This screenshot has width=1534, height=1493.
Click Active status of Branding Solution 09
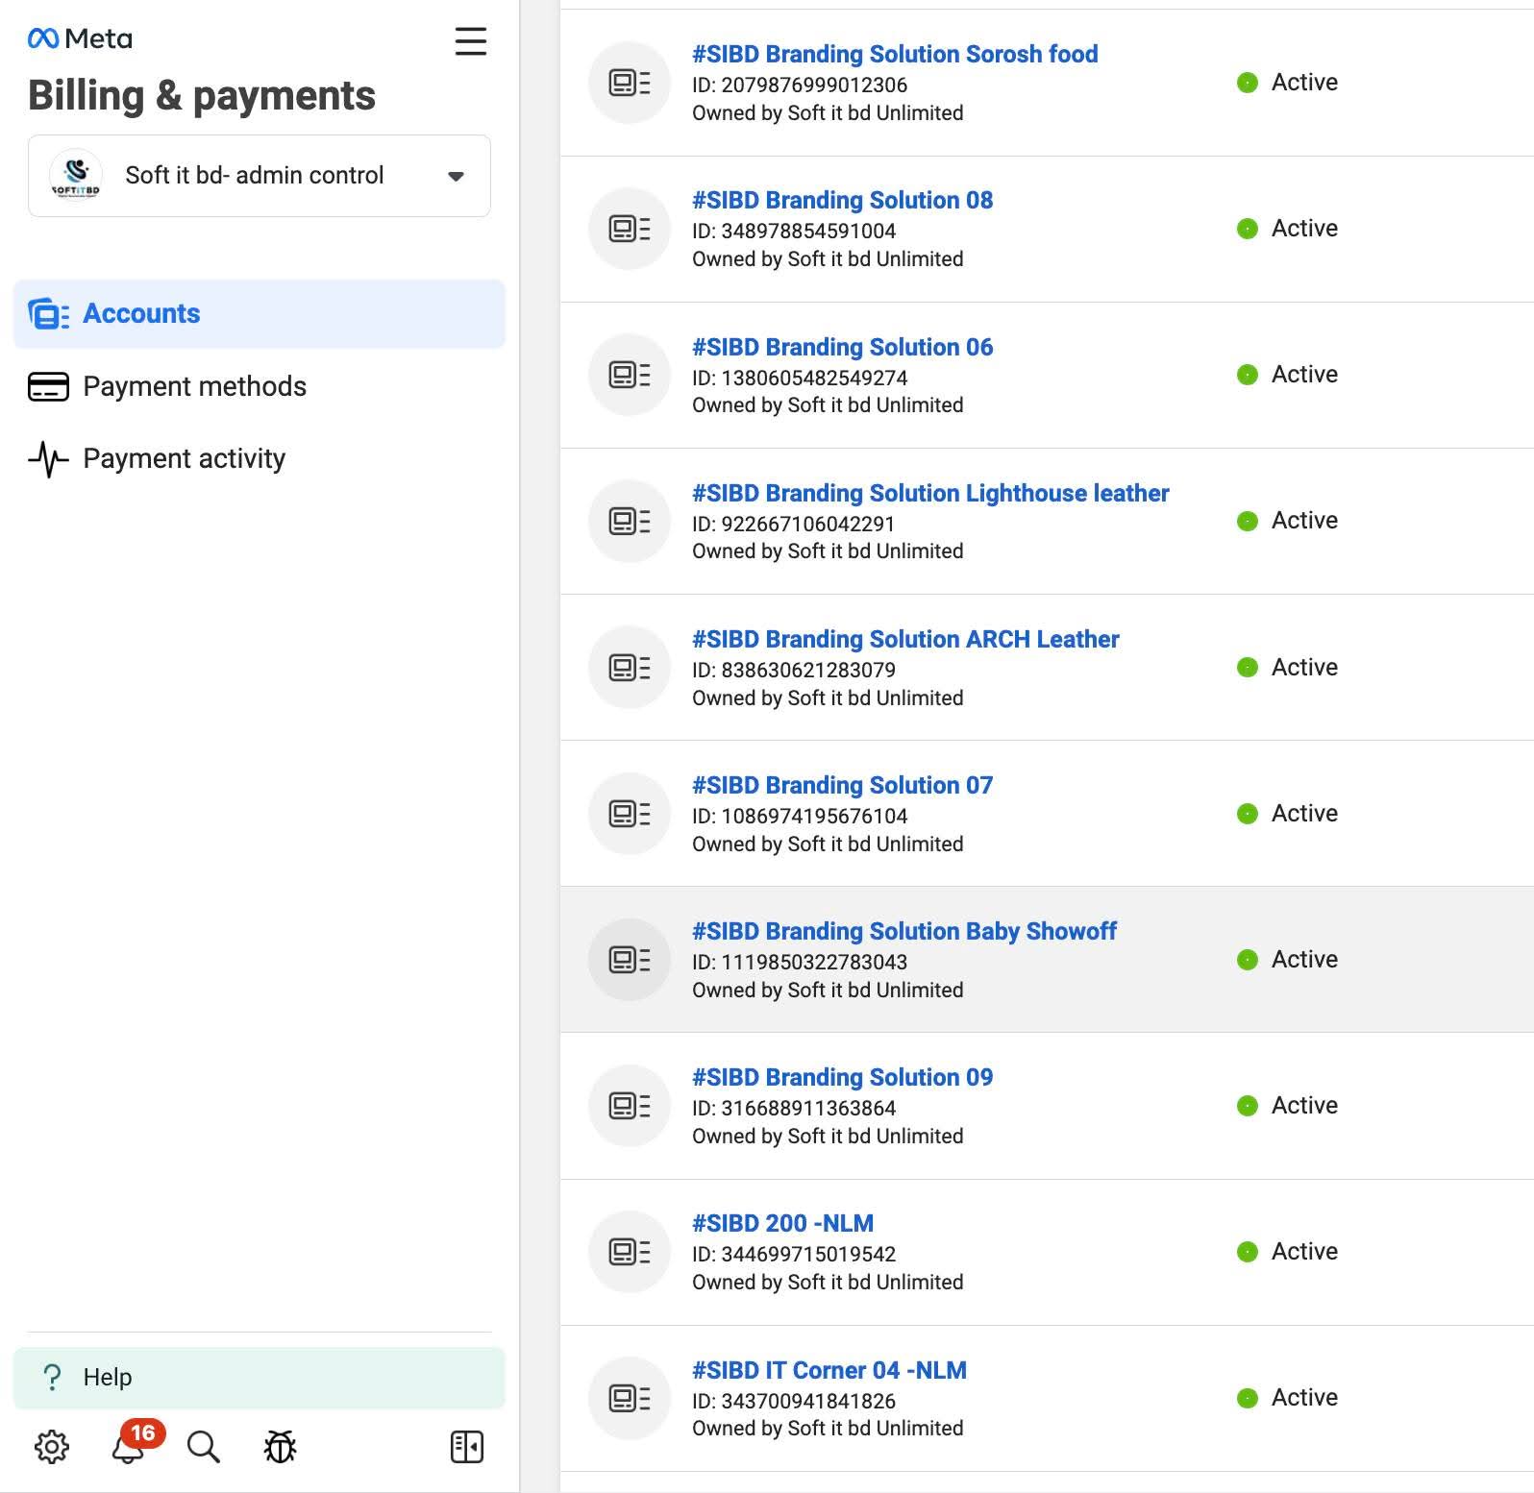tap(1287, 1105)
